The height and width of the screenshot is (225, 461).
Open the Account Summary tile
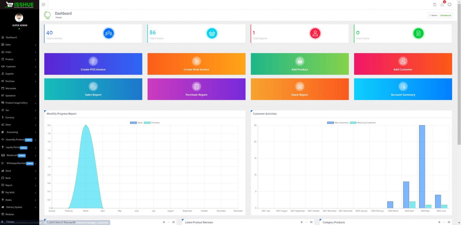[403, 89]
